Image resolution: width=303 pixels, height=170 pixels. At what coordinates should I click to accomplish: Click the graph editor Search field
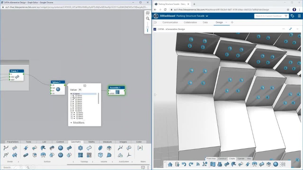(x=15, y=167)
